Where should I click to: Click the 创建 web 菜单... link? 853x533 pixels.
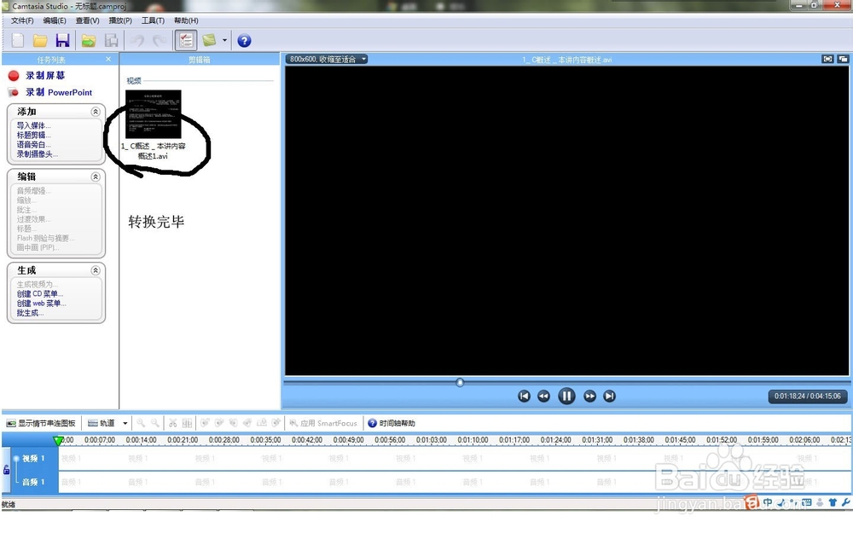coord(41,304)
